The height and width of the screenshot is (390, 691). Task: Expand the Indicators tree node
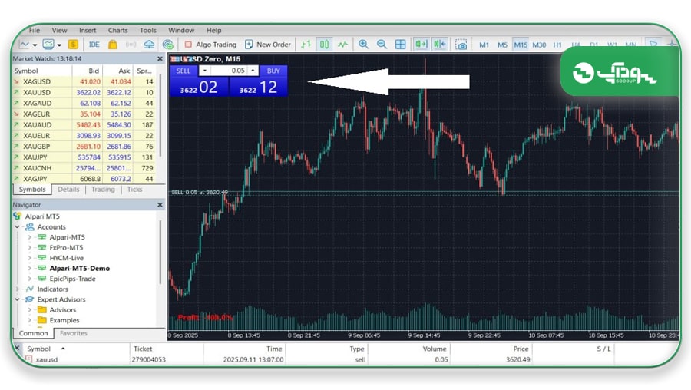(x=17, y=289)
